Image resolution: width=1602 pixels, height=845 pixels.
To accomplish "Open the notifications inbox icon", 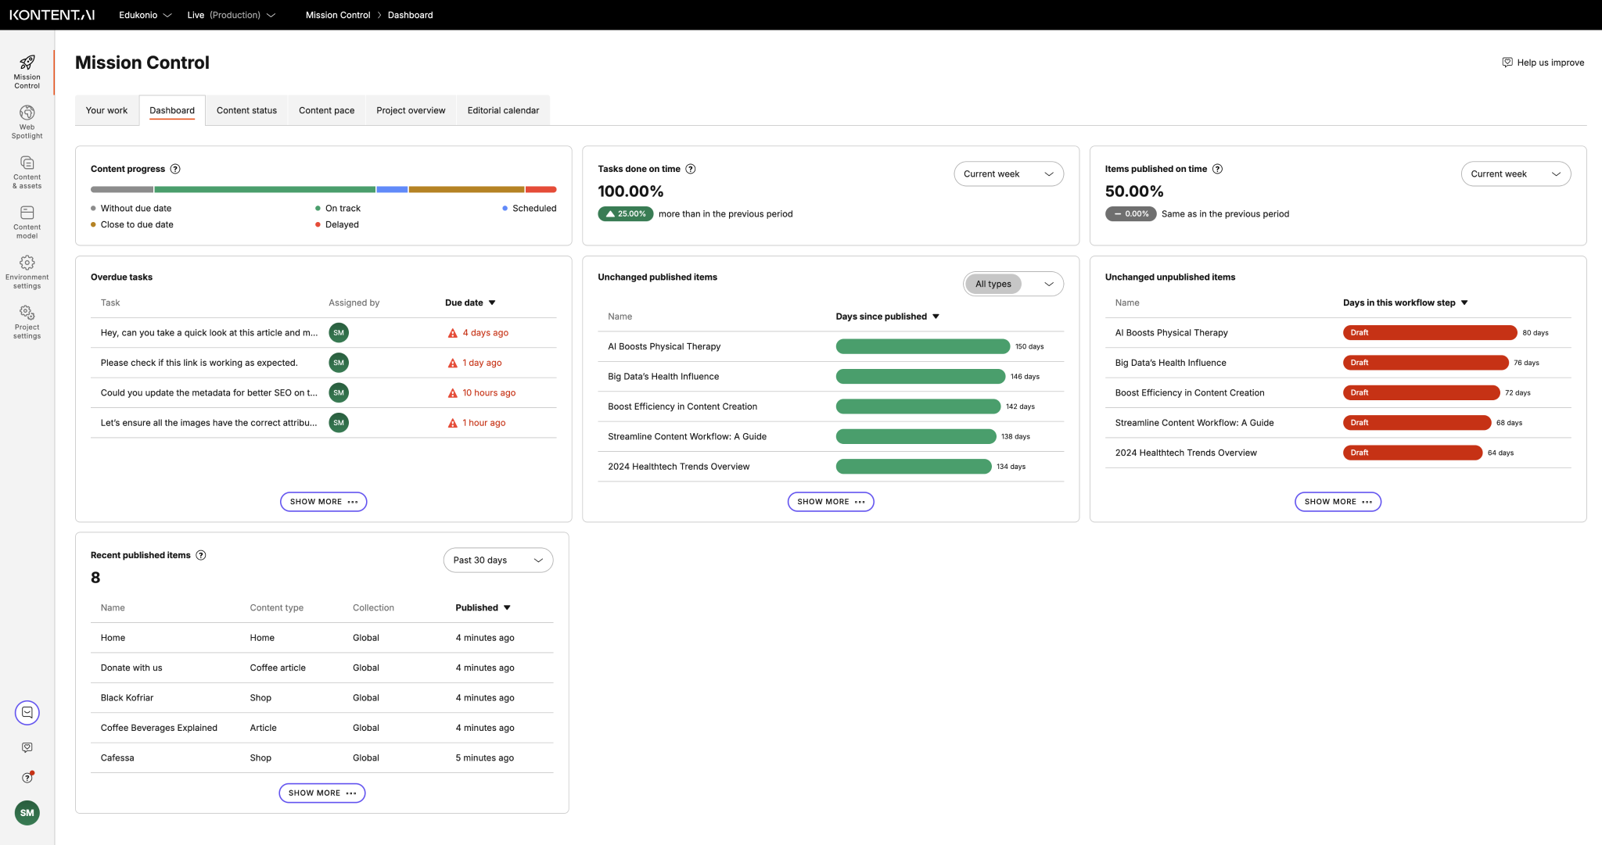I will tap(27, 712).
